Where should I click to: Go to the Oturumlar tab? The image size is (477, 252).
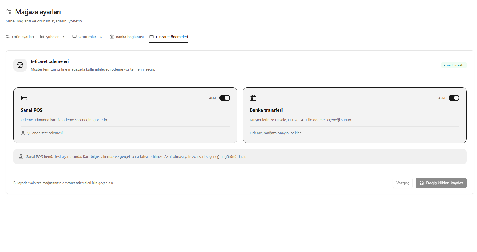pos(87,37)
